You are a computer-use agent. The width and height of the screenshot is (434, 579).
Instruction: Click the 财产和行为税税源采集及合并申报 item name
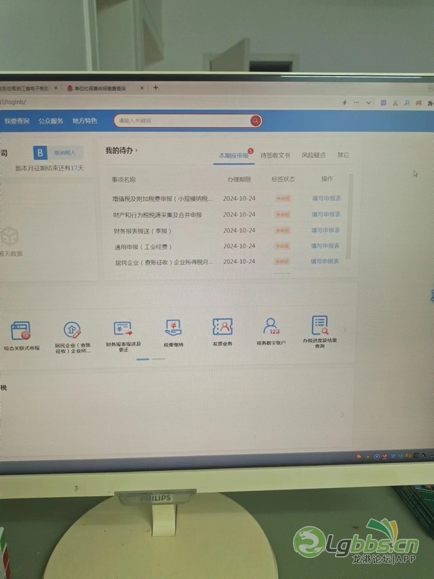[157, 215]
